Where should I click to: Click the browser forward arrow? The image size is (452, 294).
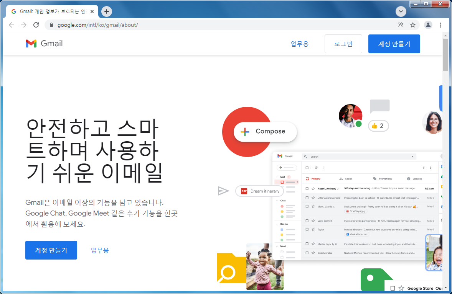[24, 25]
